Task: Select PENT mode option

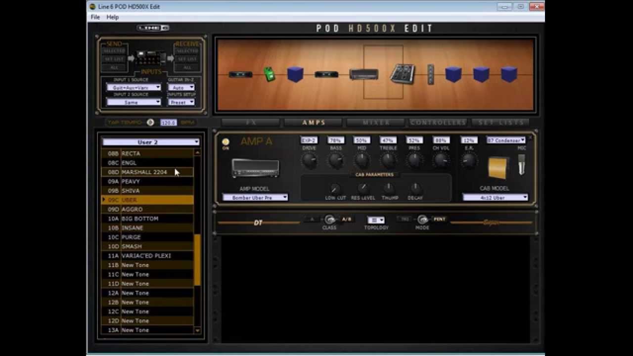Action: (x=439, y=219)
